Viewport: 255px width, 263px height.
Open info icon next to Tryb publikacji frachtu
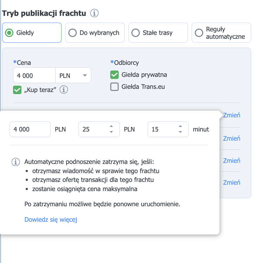coord(94,13)
